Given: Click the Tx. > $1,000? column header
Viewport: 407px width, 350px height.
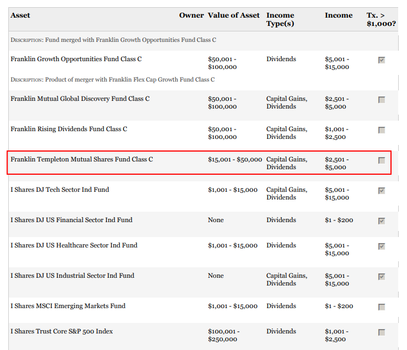Looking at the screenshot, I should point(381,19).
